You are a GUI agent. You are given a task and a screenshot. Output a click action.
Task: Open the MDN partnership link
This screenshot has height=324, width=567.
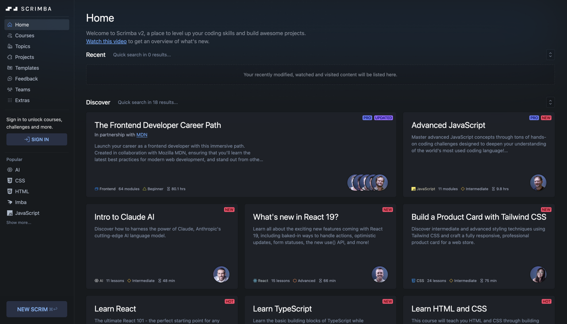142,135
